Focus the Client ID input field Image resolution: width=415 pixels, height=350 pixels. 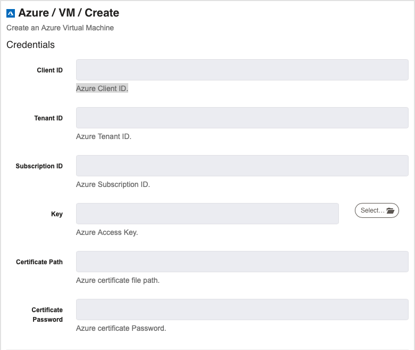pyautogui.click(x=242, y=70)
